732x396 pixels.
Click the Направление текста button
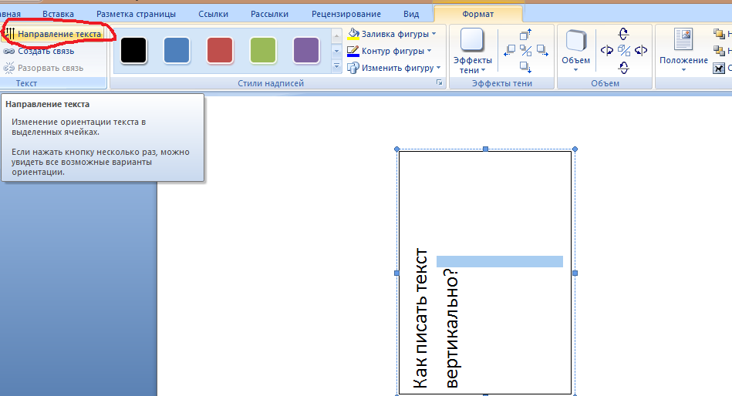pyautogui.click(x=52, y=35)
